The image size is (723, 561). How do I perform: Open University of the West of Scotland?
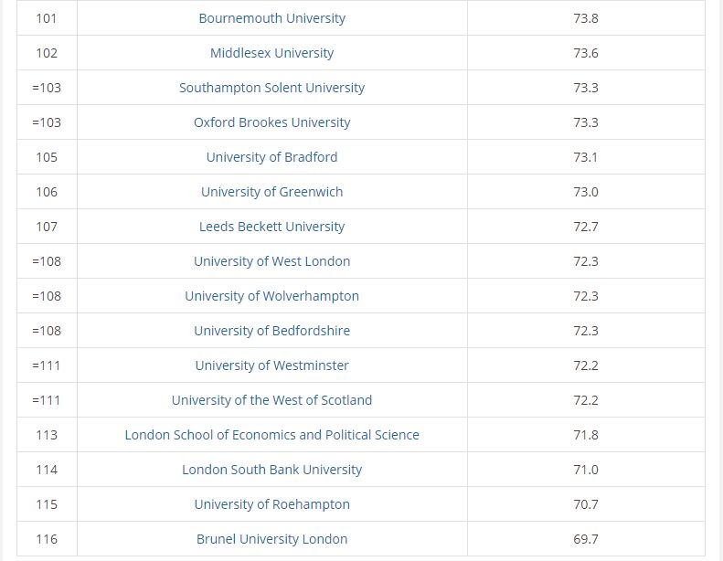(x=271, y=400)
